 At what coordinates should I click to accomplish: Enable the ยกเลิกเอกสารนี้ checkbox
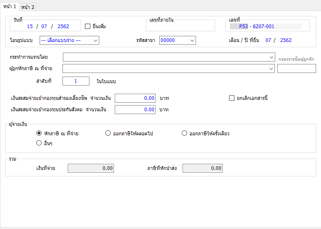(x=232, y=98)
